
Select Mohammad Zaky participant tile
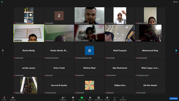[x=150, y=50]
